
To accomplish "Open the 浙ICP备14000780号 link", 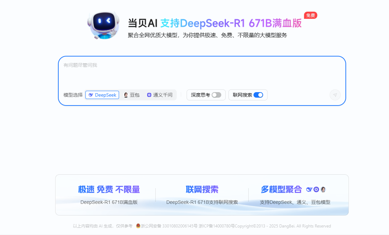I will coord(216,226).
